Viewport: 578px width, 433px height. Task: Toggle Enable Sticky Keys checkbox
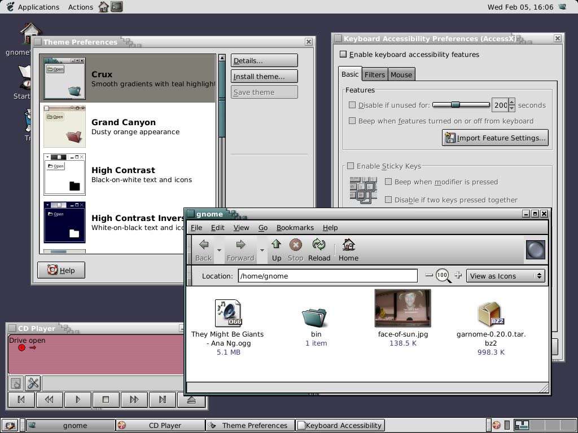tap(351, 166)
